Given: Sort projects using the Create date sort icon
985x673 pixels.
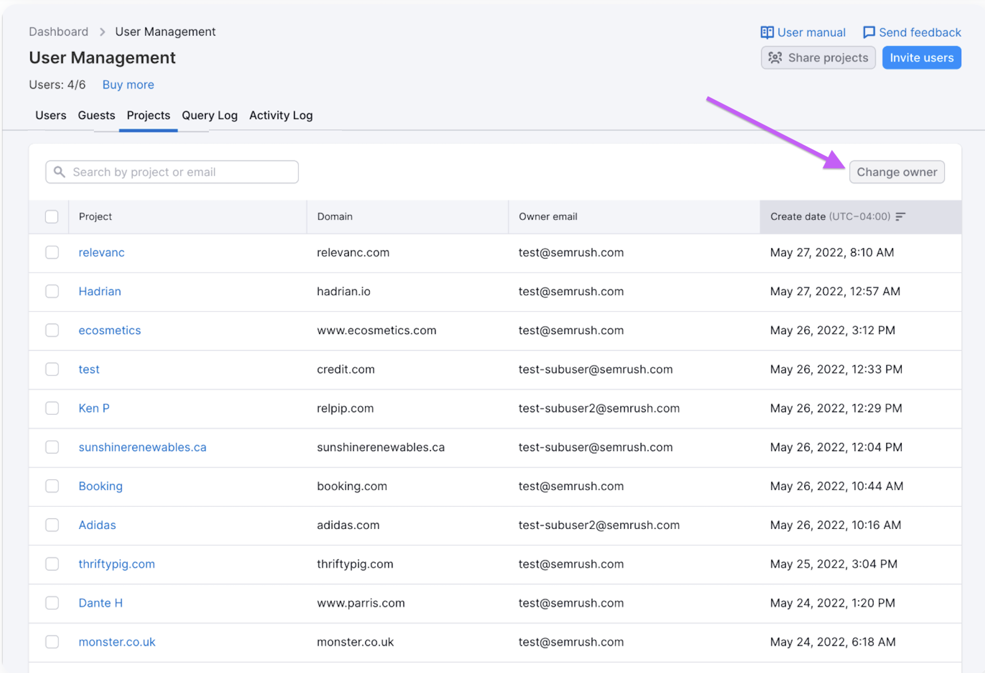Looking at the screenshot, I should [x=901, y=217].
